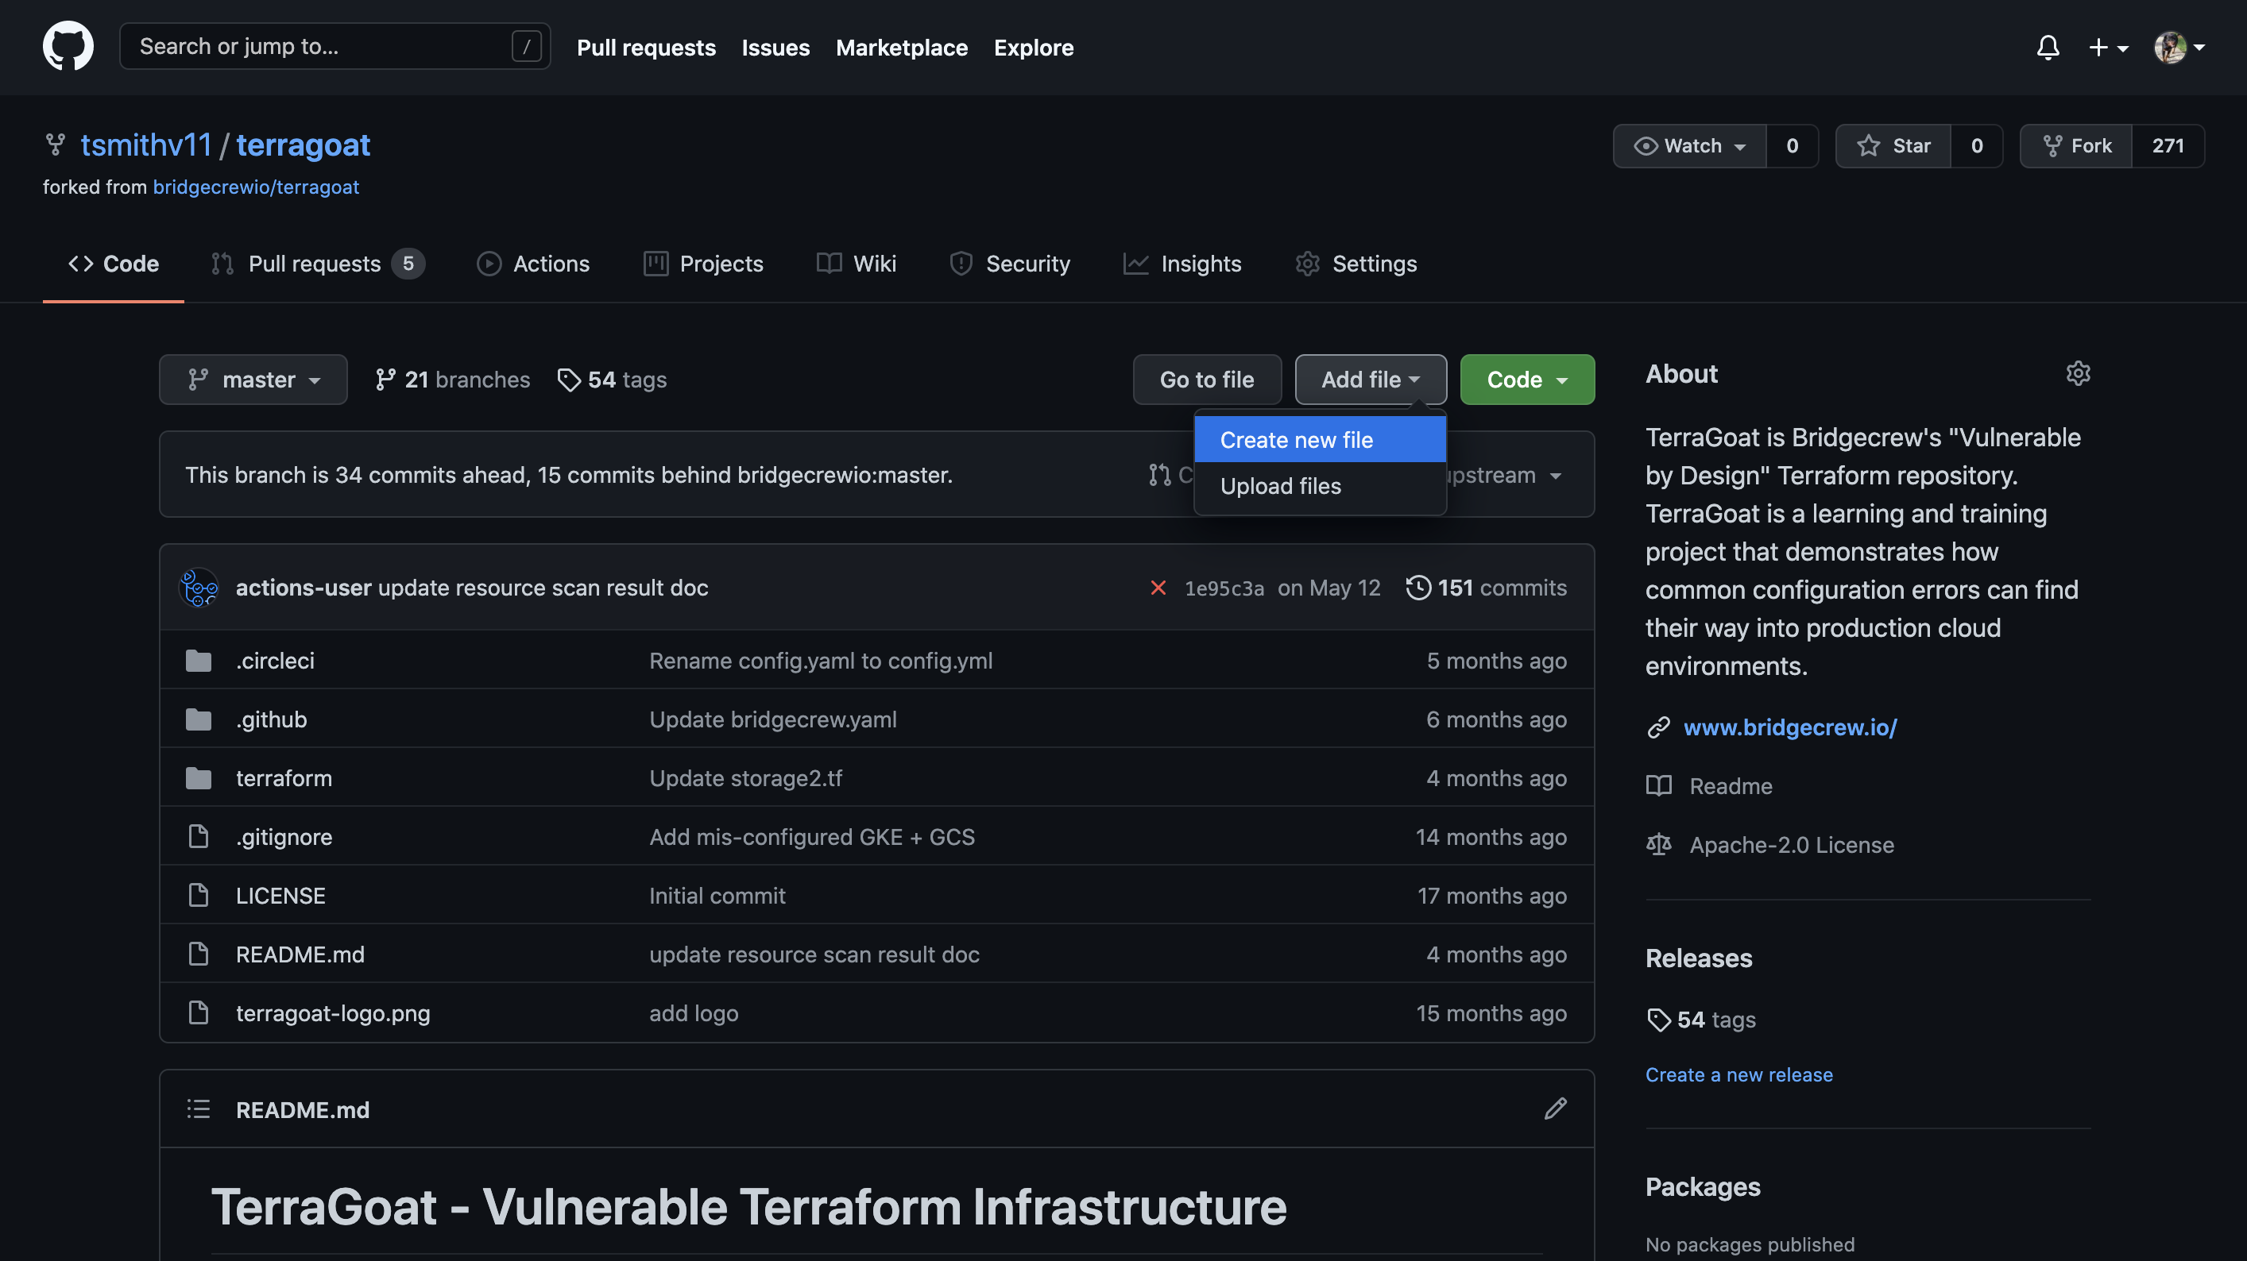Open Explore in top navigation
The image size is (2247, 1261).
tap(1033, 47)
